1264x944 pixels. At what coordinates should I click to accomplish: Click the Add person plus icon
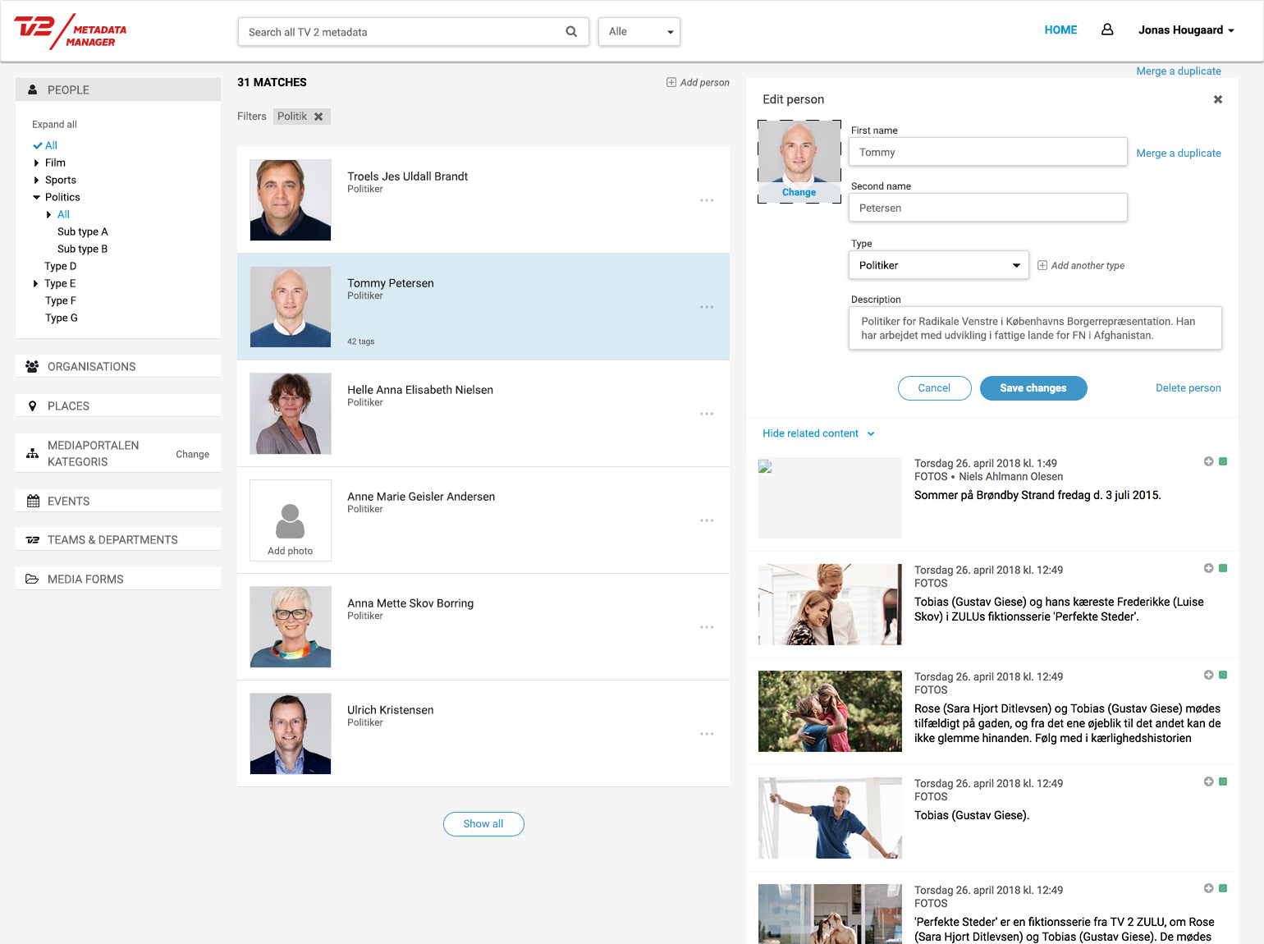(671, 82)
